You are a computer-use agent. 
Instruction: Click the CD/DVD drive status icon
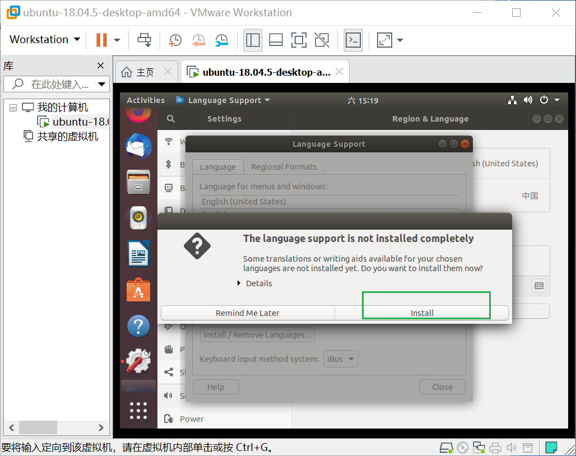(462, 448)
